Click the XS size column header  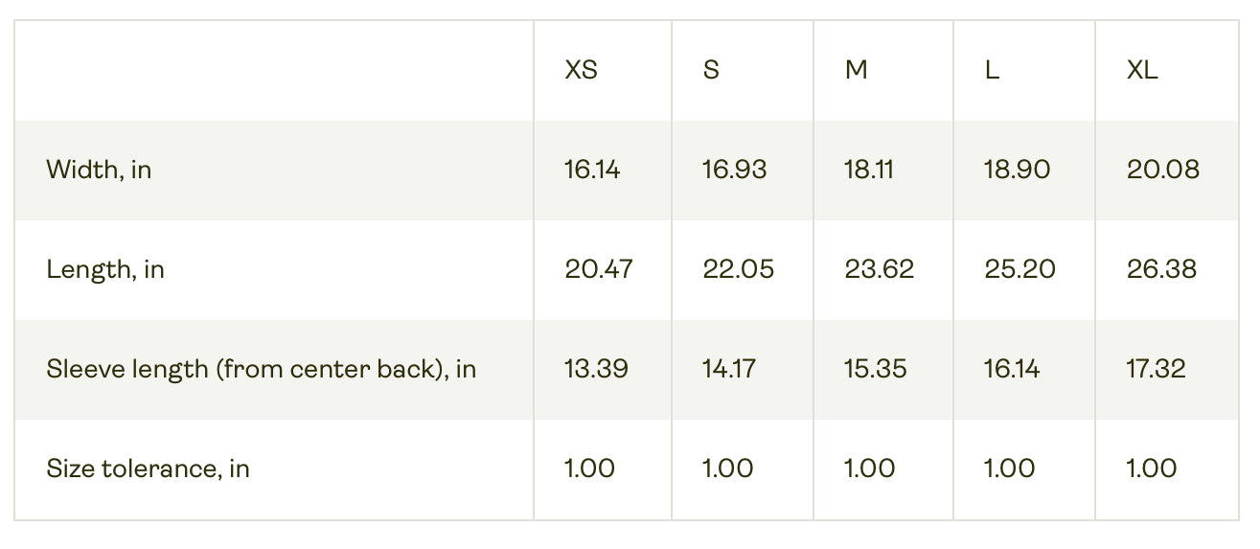click(x=582, y=71)
